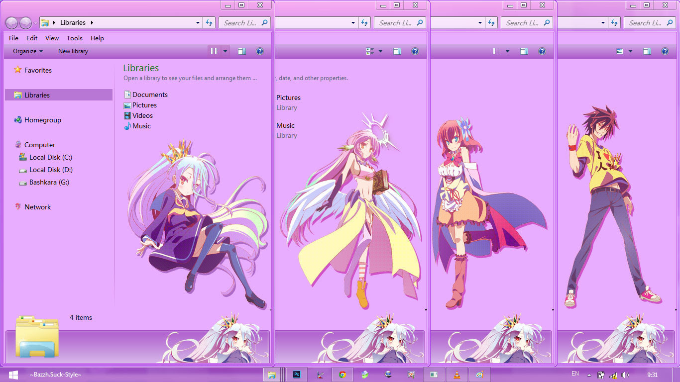Open the Organize dropdown
Screen dimensions: 680x382
click(28, 51)
